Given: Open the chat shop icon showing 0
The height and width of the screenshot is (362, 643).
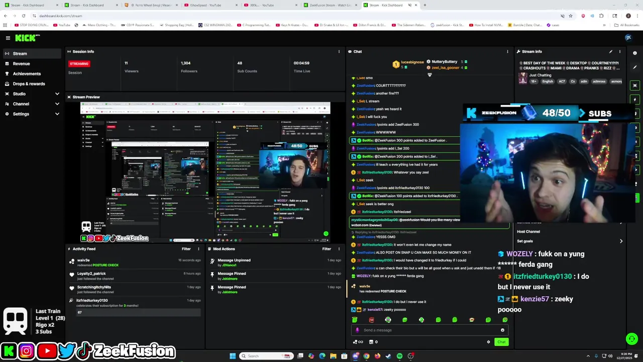Looking at the screenshot, I should 373,342.
